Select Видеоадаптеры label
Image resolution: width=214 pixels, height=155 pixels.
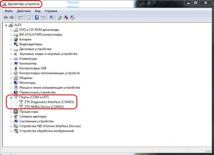[x=31, y=44]
